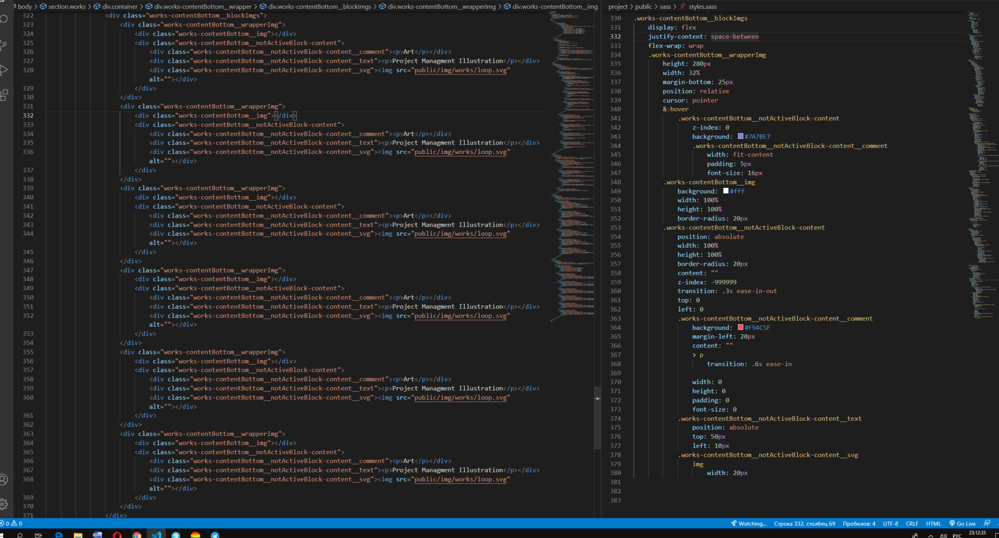Open the volume control in system tray

[x=943, y=535]
